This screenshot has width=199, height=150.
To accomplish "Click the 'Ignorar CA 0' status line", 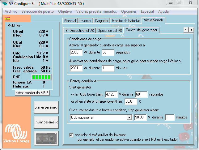I will pos(29,82).
